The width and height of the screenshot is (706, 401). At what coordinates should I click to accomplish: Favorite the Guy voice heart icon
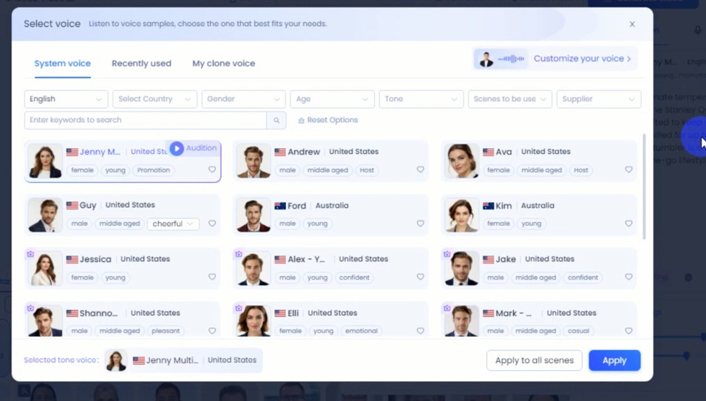212,223
